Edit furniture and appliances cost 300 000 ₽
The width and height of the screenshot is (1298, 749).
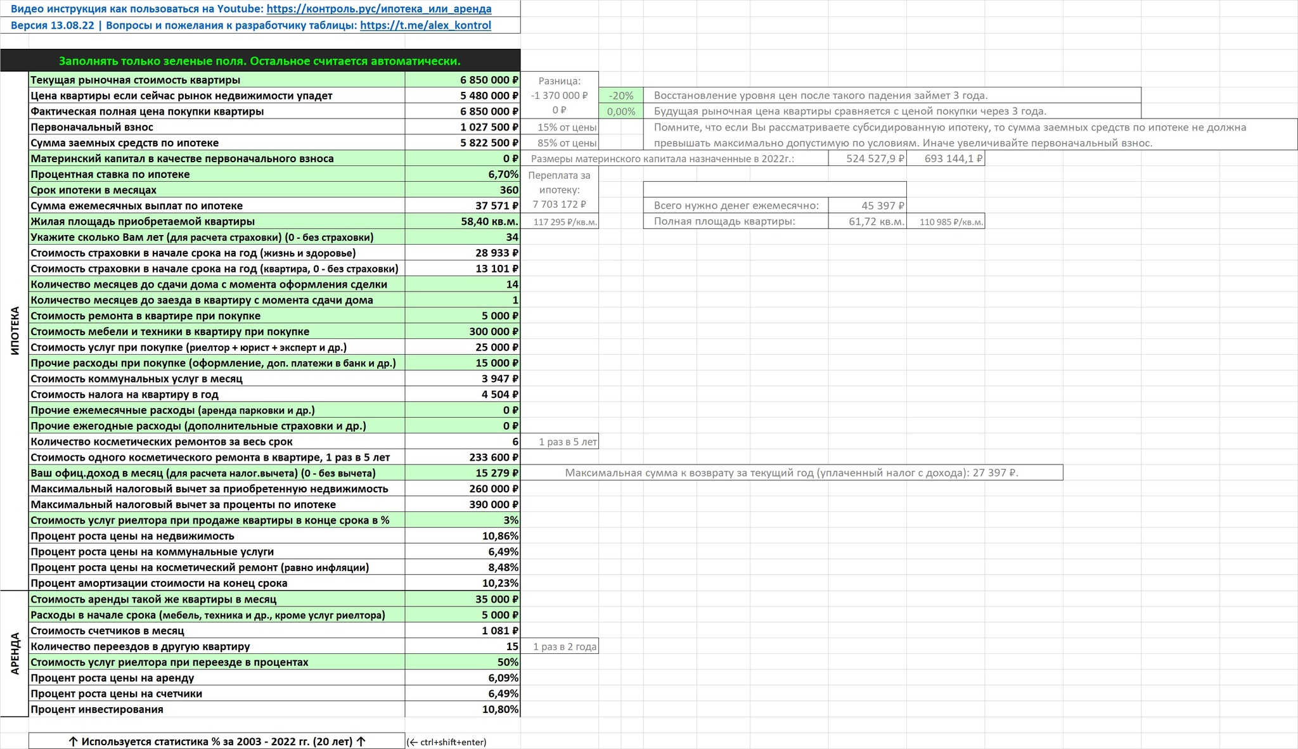(x=463, y=331)
